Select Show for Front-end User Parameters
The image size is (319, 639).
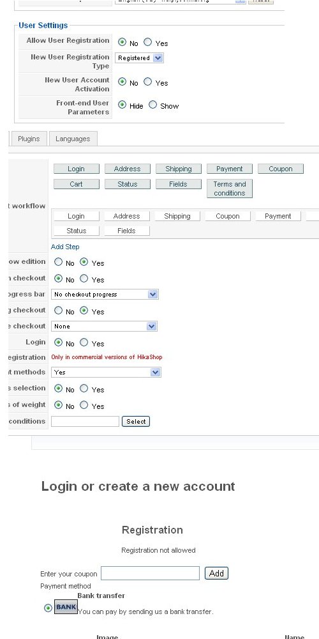click(152, 105)
